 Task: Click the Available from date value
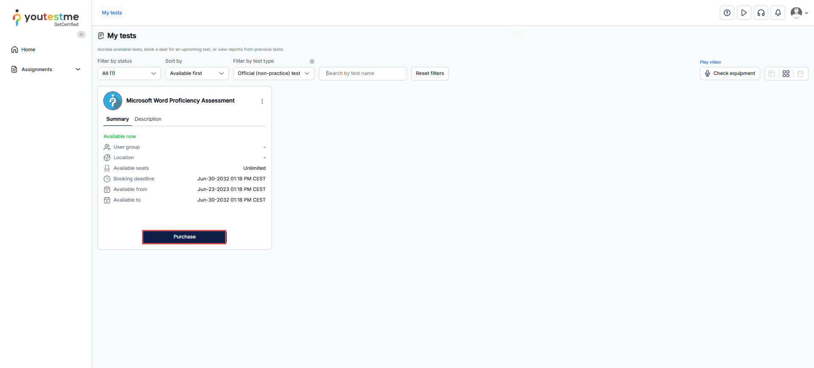click(231, 189)
